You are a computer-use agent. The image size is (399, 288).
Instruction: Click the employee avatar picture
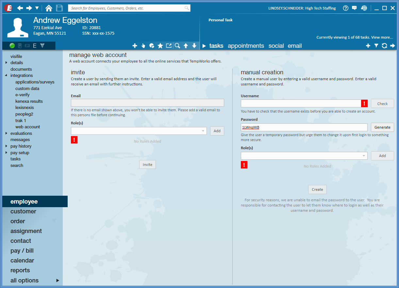click(x=18, y=28)
